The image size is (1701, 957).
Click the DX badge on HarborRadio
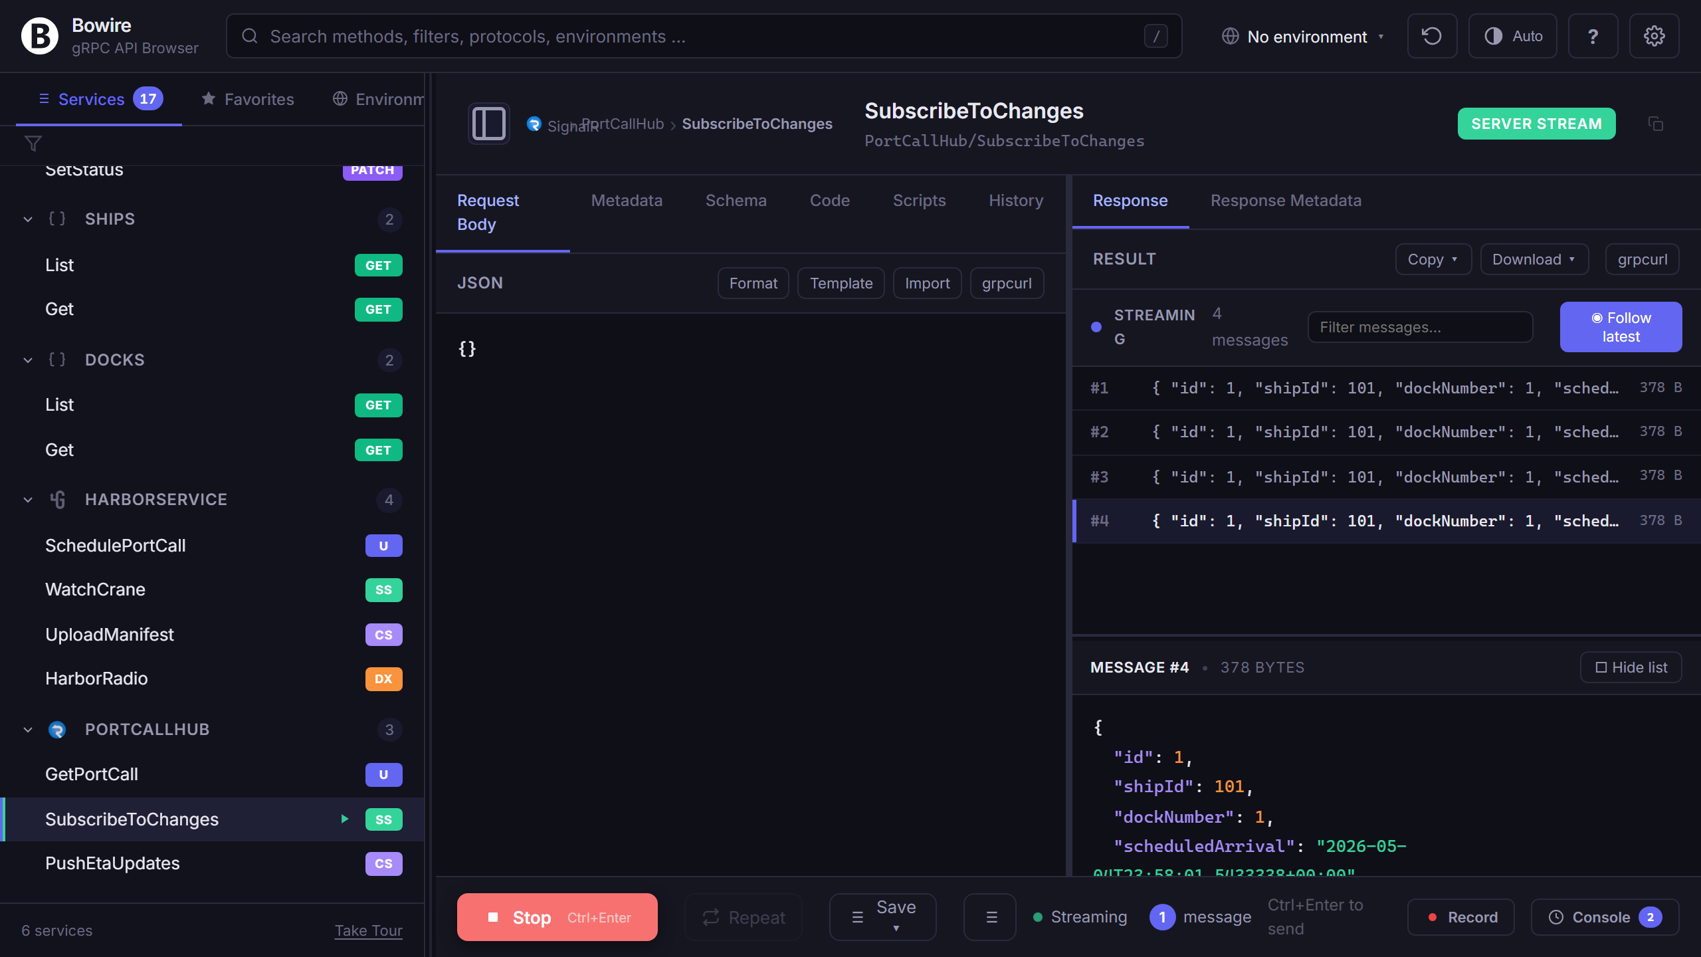click(383, 679)
